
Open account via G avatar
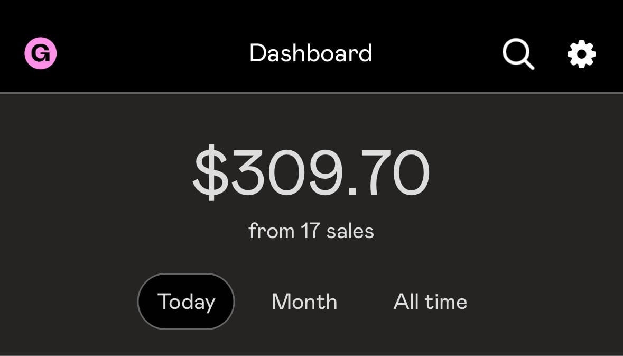click(x=41, y=53)
